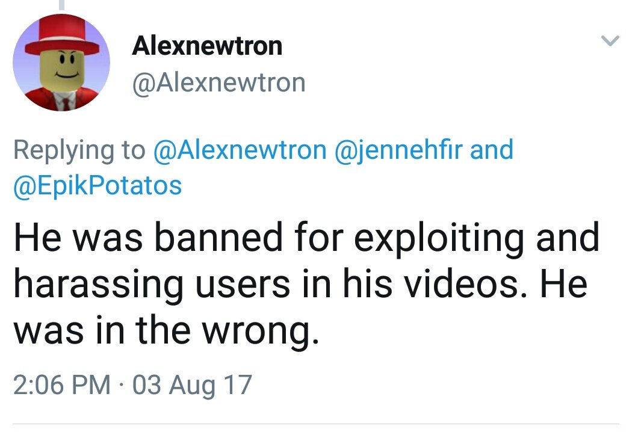Tap the word "harassing" in the tweet
This screenshot has width=641, height=432.
pyautogui.click(x=99, y=286)
